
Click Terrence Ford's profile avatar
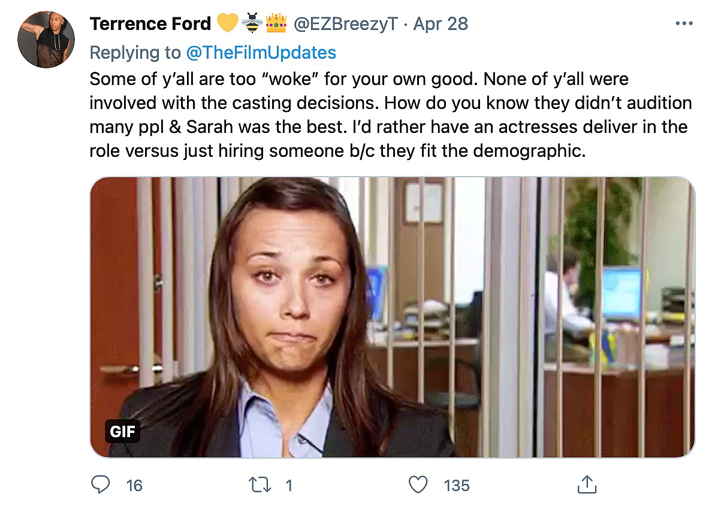pos(46,40)
